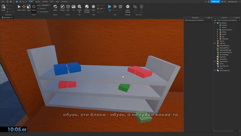Screen dimensions: 241x136
Task: Expand TextChatService in Explorer
Action: pyautogui.click(x=215, y=71)
